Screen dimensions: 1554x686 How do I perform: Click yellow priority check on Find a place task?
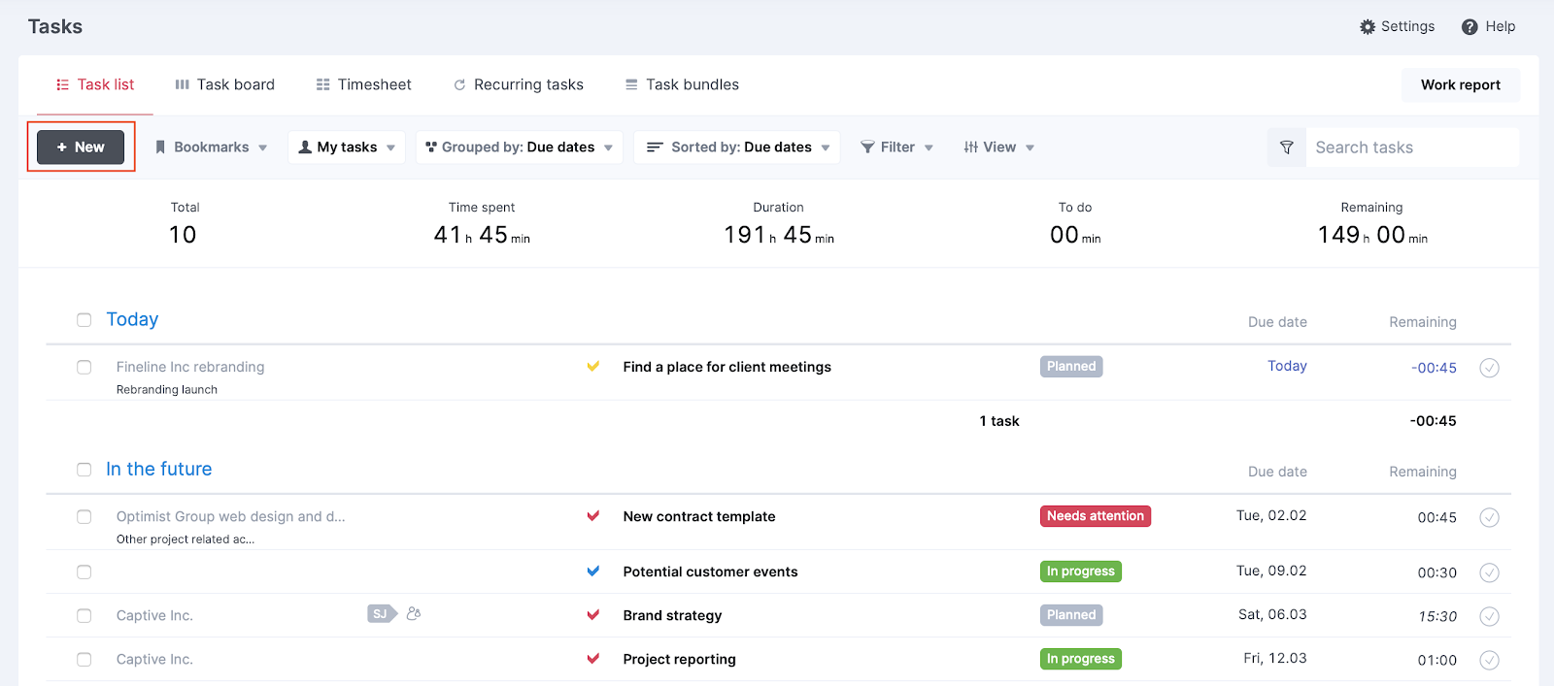(593, 367)
